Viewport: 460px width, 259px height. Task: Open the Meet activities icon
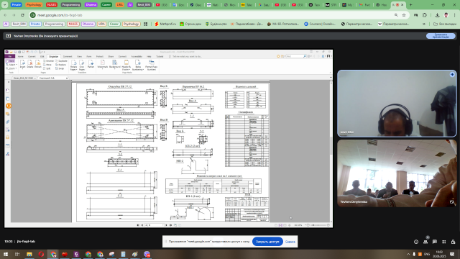pos(444,242)
